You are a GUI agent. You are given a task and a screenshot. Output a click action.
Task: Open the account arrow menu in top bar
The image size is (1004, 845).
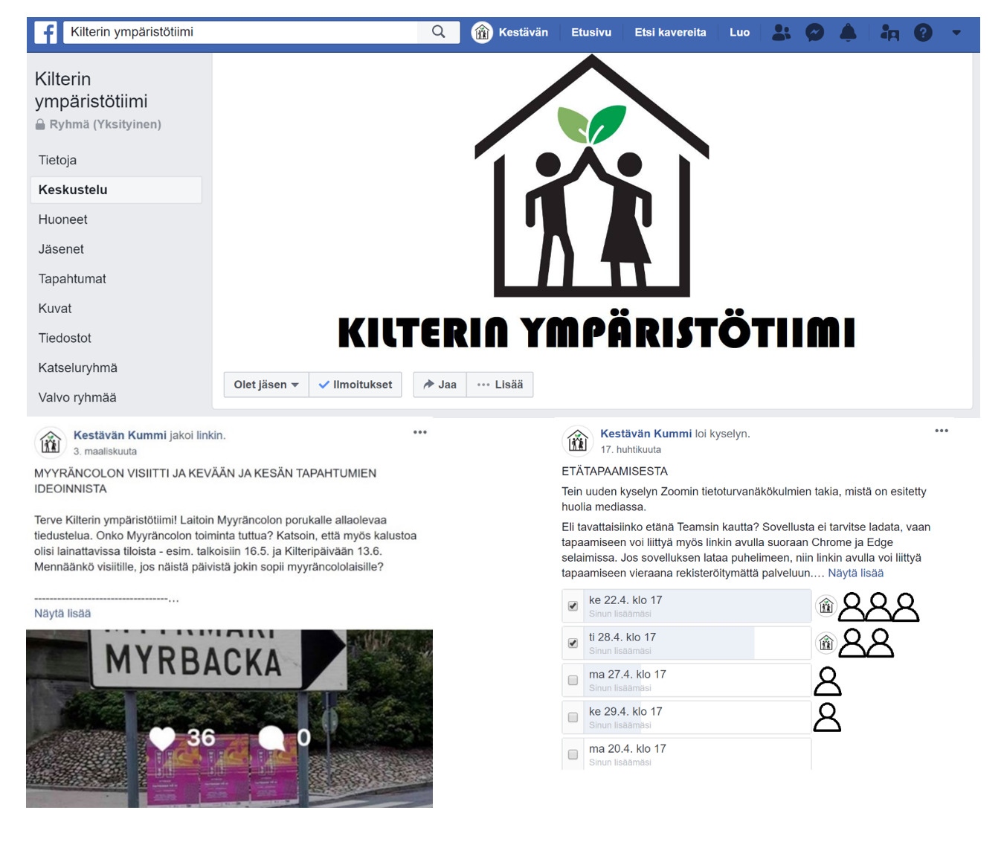coord(956,33)
